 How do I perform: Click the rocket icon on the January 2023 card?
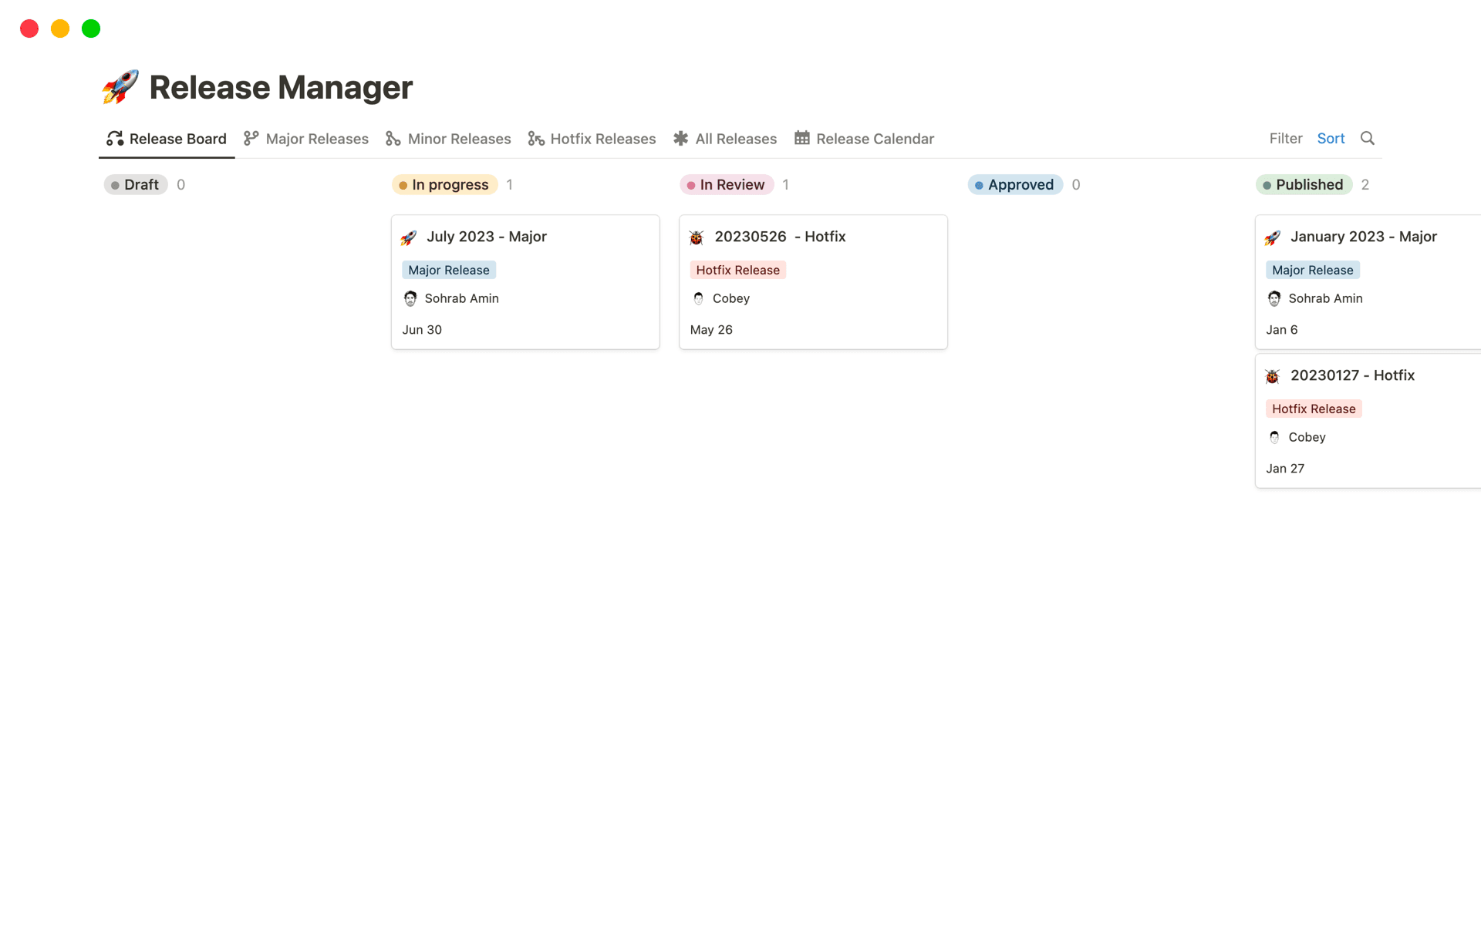click(1274, 237)
